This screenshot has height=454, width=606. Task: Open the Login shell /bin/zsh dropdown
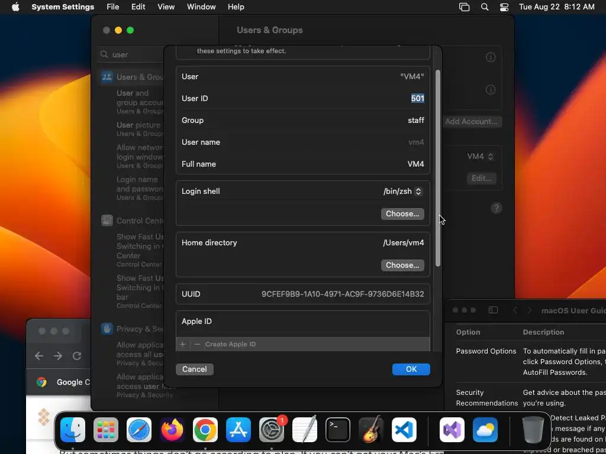pos(402,191)
